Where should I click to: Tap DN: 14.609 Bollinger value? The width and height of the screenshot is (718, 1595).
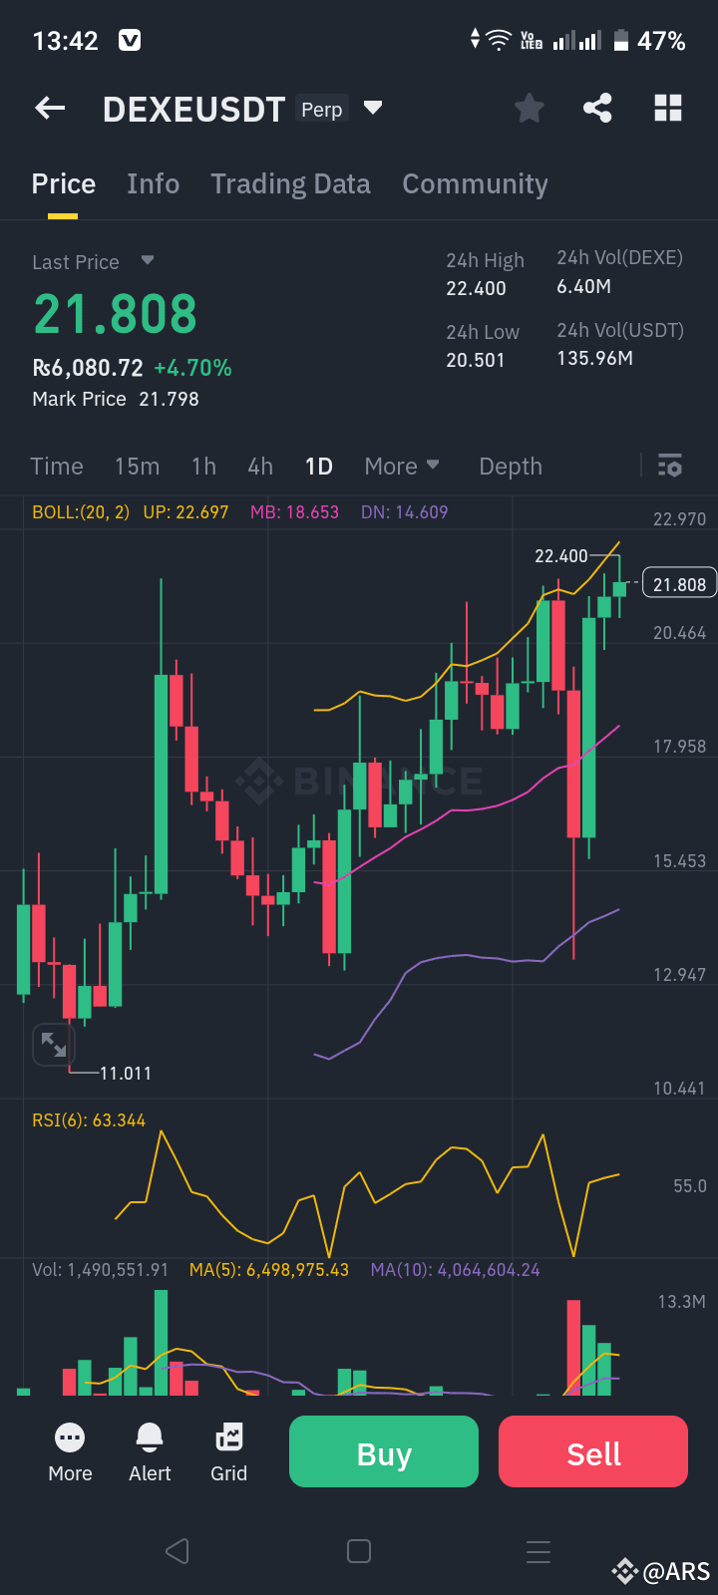click(404, 511)
